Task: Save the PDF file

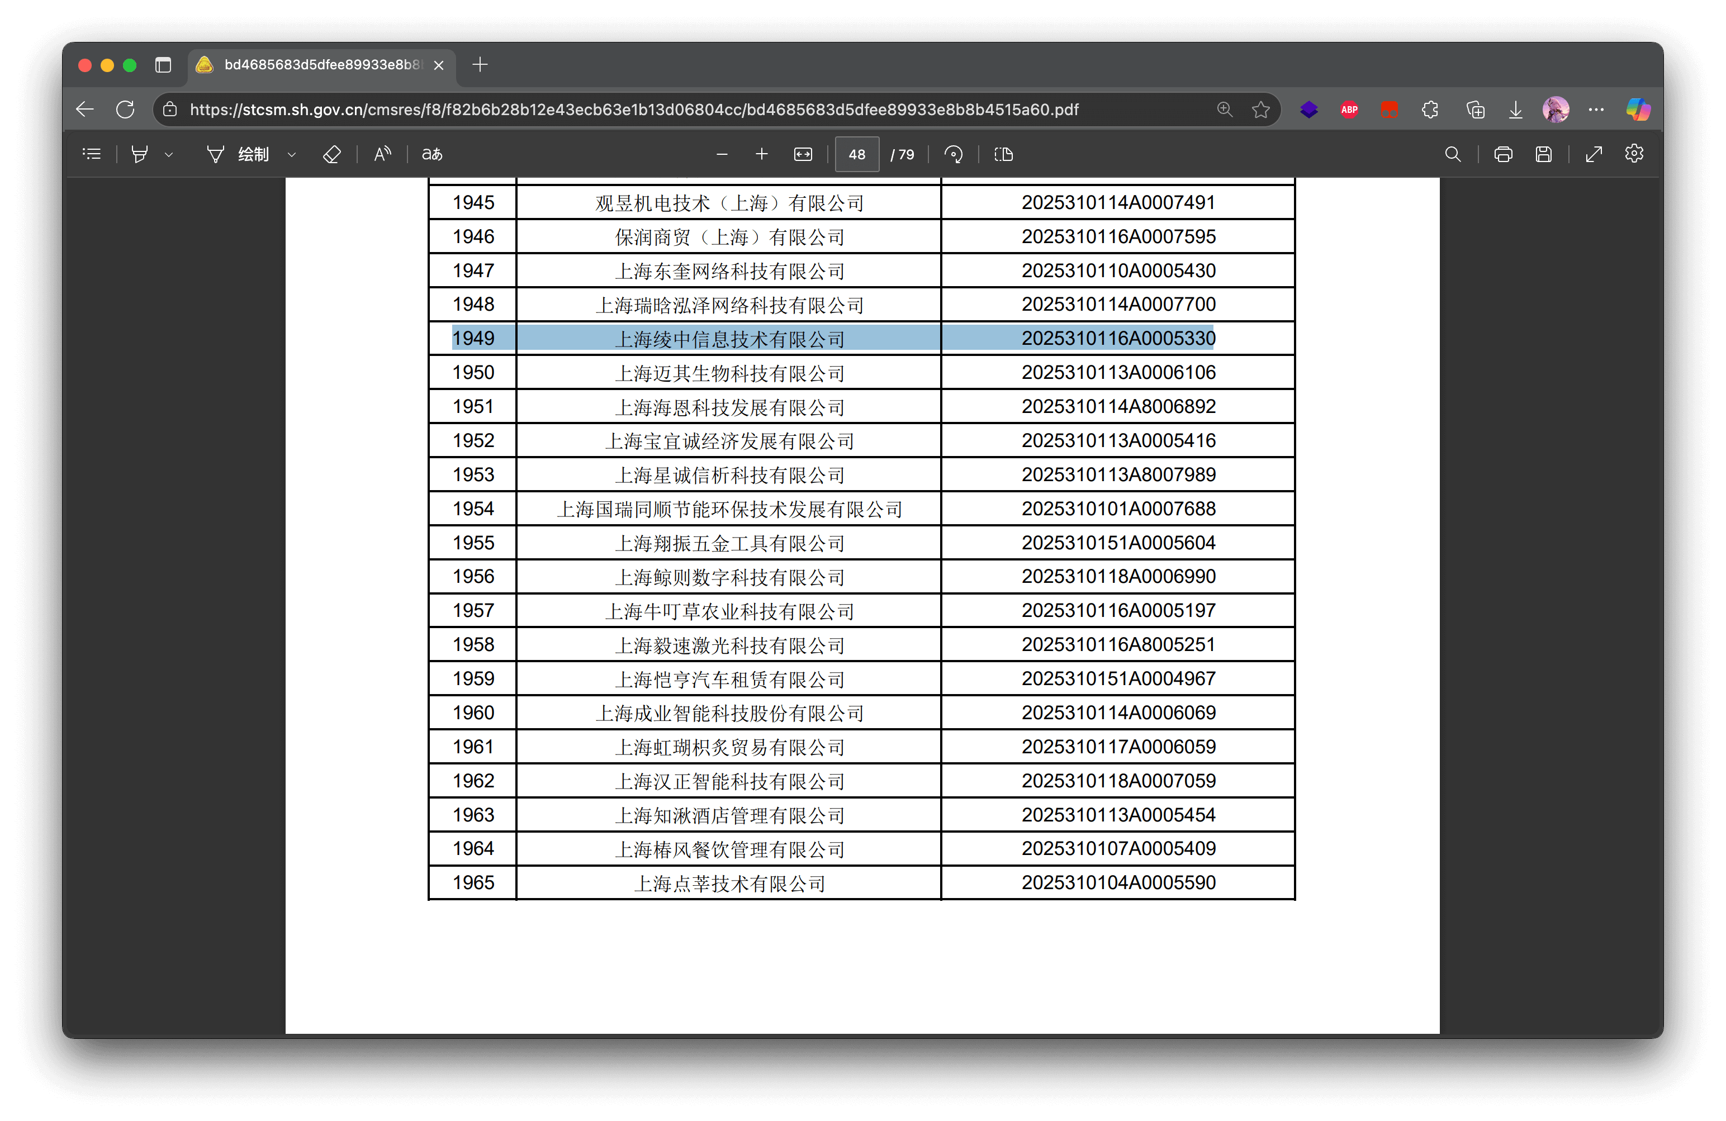Action: 1544,154
